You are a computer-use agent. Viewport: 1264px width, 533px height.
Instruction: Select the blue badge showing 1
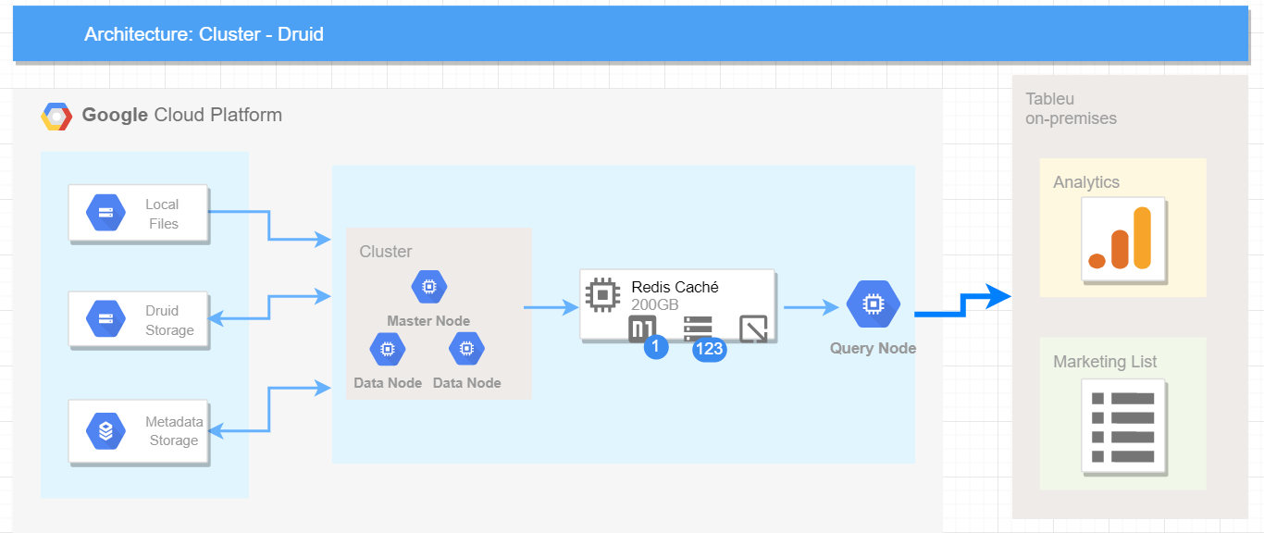(x=655, y=348)
